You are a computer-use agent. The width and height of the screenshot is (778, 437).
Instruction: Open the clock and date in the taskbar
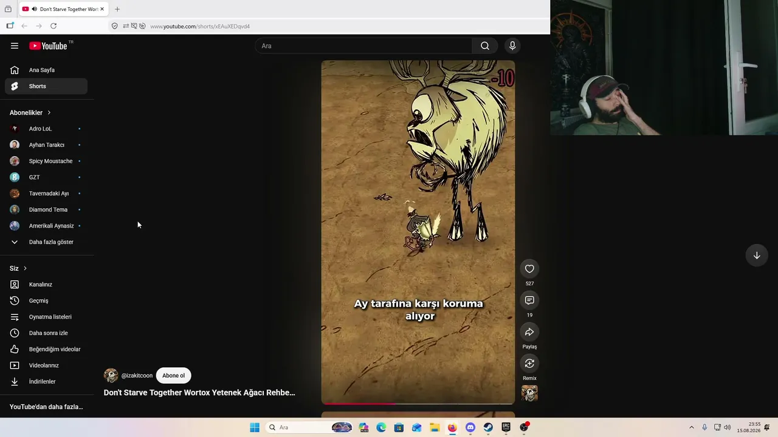749,427
